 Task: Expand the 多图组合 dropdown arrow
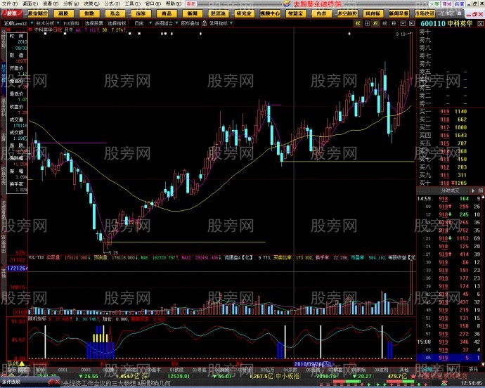pyautogui.click(x=176, y=23)
